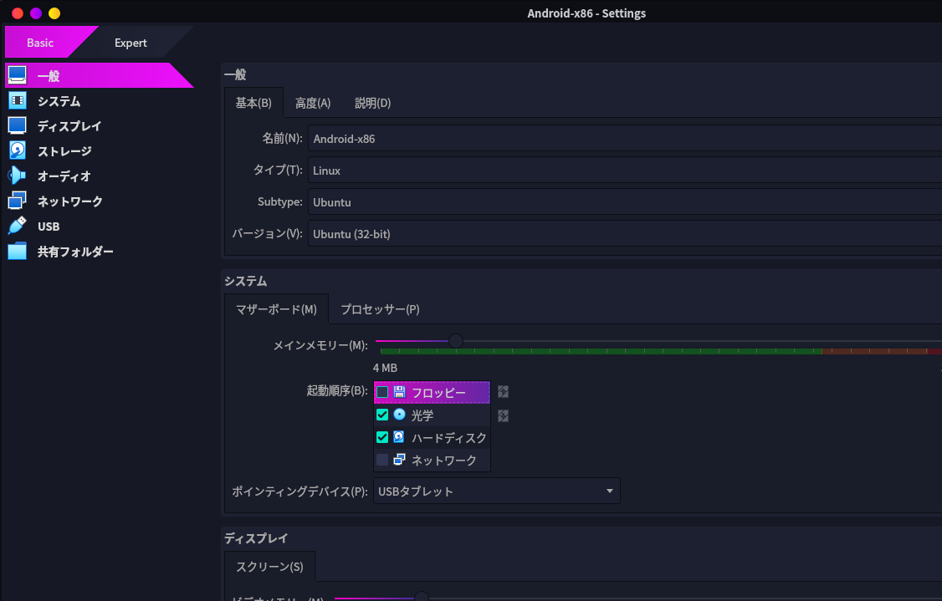
Task: Click the オーディオ (Audio) speaker icon
Action: tap(18, 176)
